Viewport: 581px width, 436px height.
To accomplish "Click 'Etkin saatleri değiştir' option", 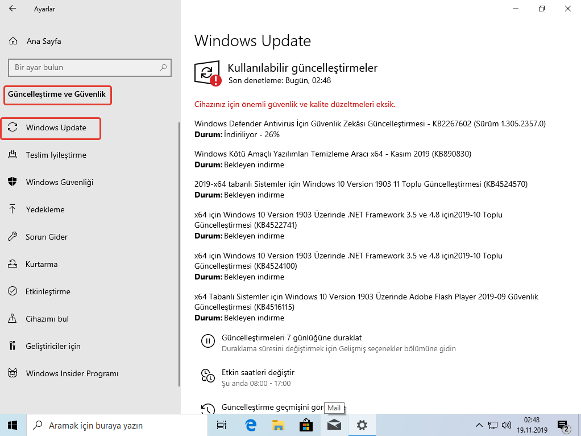I will [x=258, y=372].
